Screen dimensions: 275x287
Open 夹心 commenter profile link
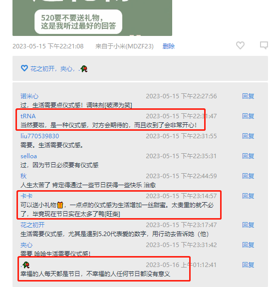[x=26, y=245]
